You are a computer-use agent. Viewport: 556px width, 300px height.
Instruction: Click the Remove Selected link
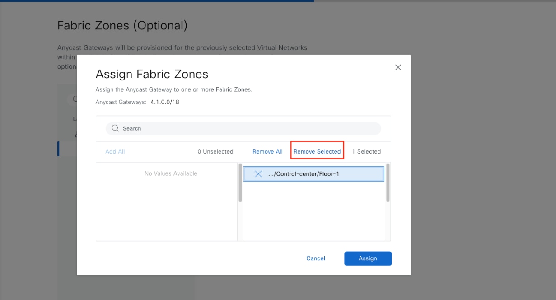click(317, 151)
